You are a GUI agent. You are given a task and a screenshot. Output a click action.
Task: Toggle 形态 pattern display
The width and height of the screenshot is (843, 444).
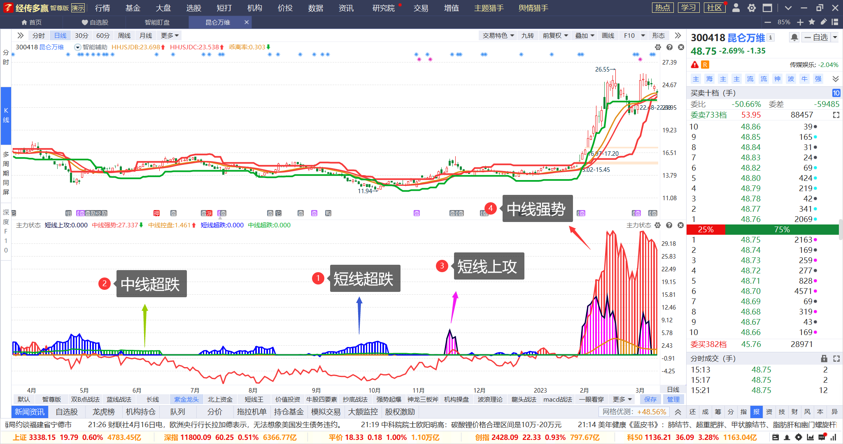tap(659, 36)
